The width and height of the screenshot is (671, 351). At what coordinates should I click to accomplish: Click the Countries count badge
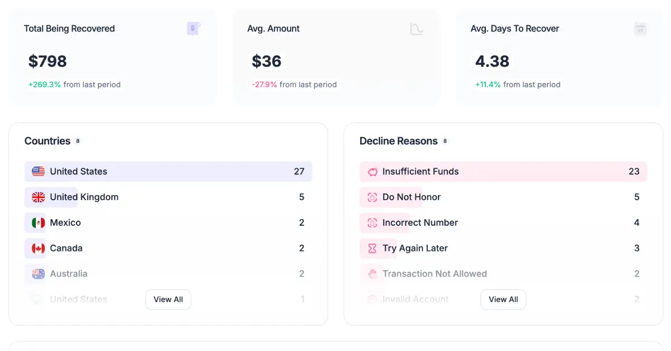[x=78, y=141]
